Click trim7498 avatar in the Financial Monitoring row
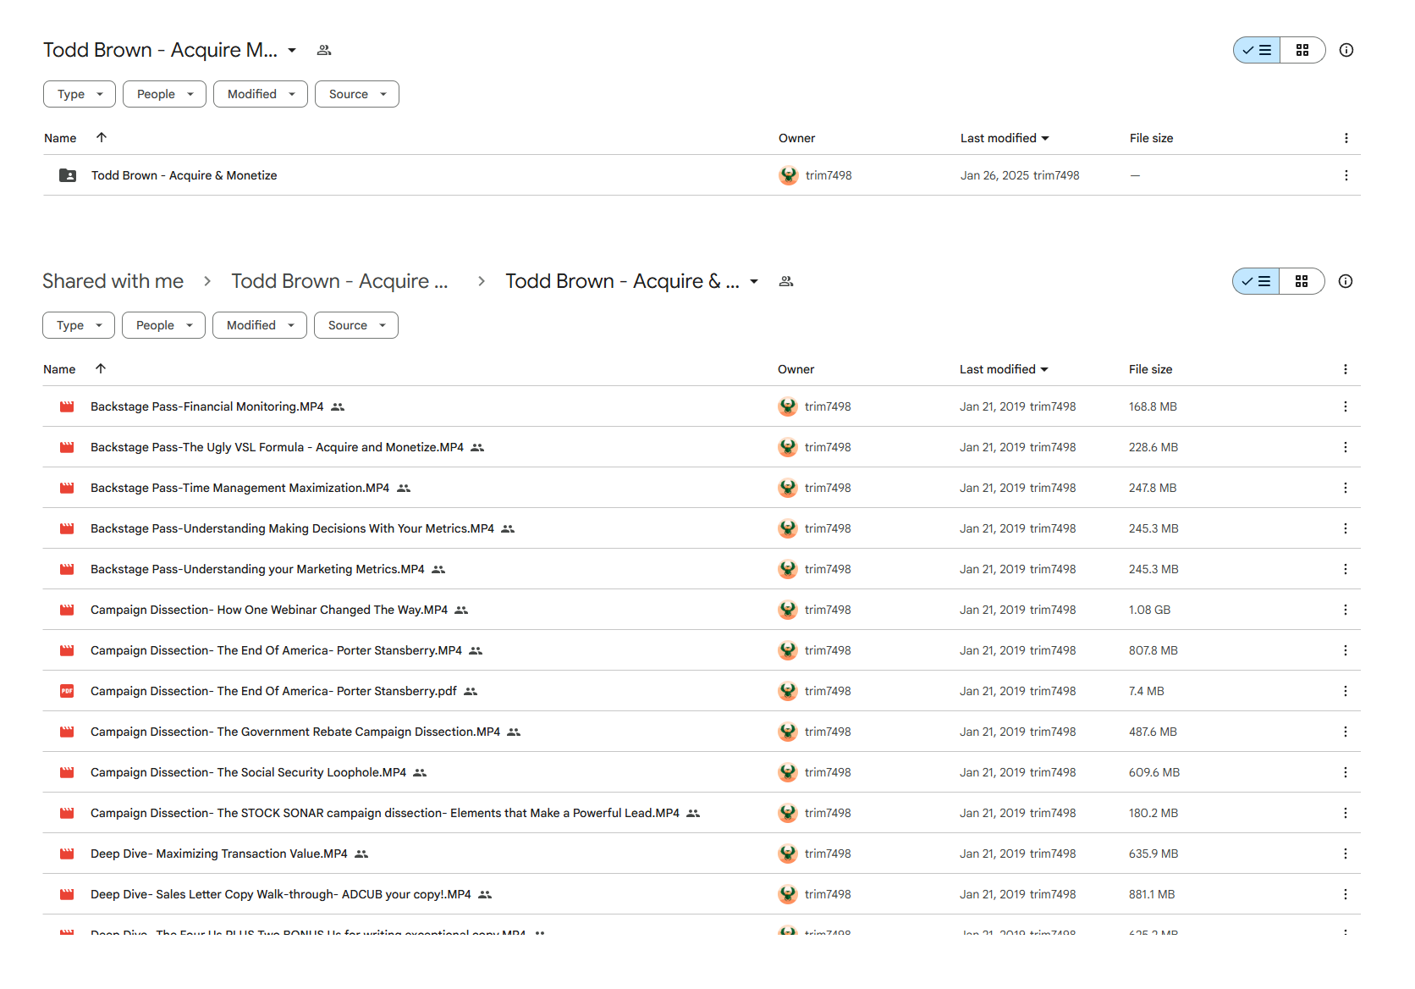 788,406
